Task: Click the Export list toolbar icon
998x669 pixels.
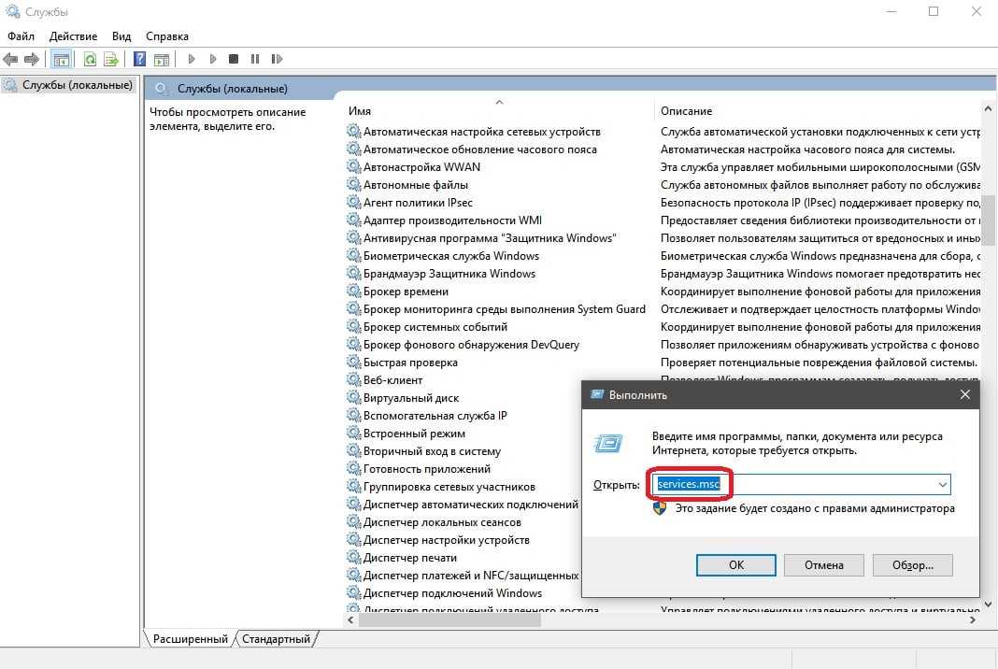Action: pyautogui.click(x=111, y=60)
